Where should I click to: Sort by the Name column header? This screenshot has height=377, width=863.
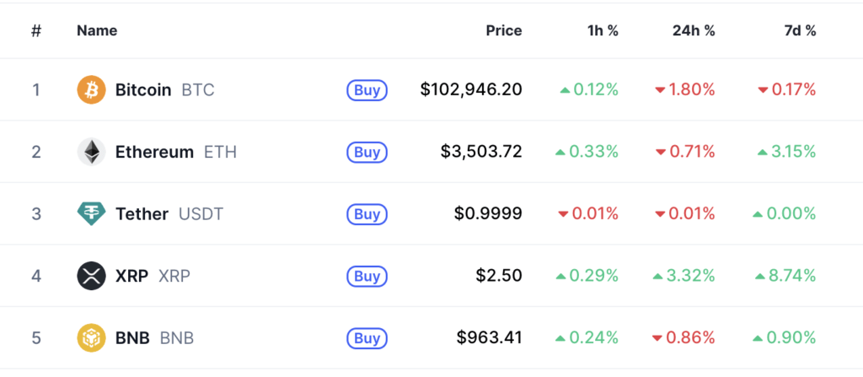pyautogui.click(x=97, y=30)
